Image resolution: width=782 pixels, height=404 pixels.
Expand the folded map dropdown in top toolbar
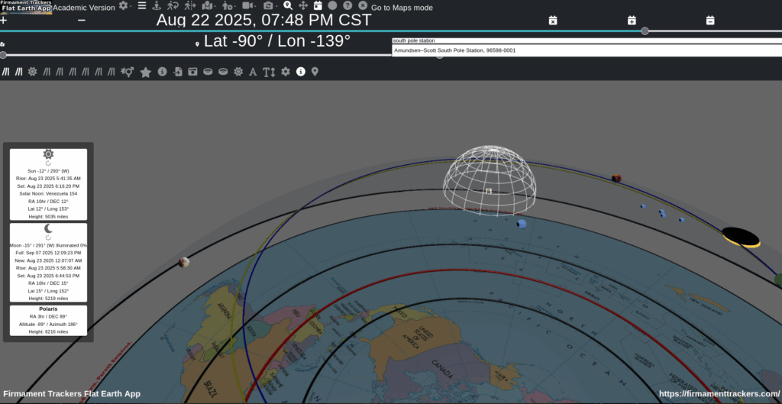208,5
